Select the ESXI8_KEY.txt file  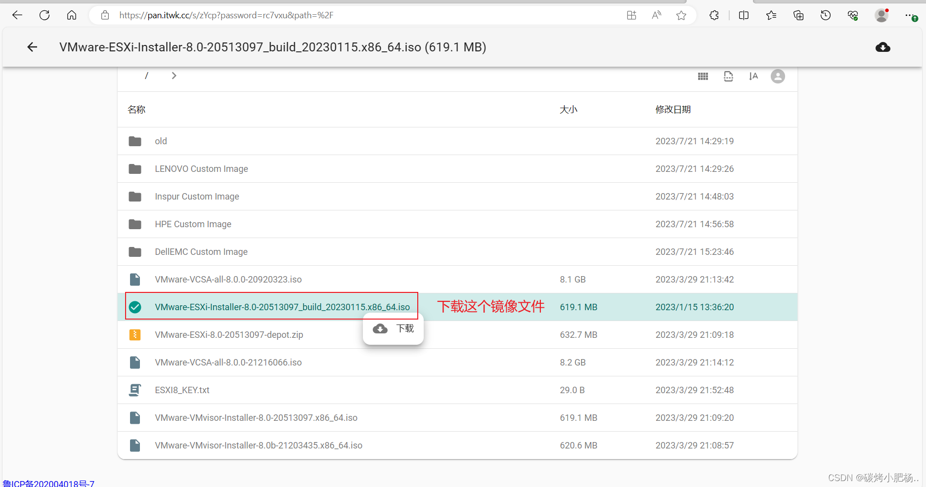(182, 390)
